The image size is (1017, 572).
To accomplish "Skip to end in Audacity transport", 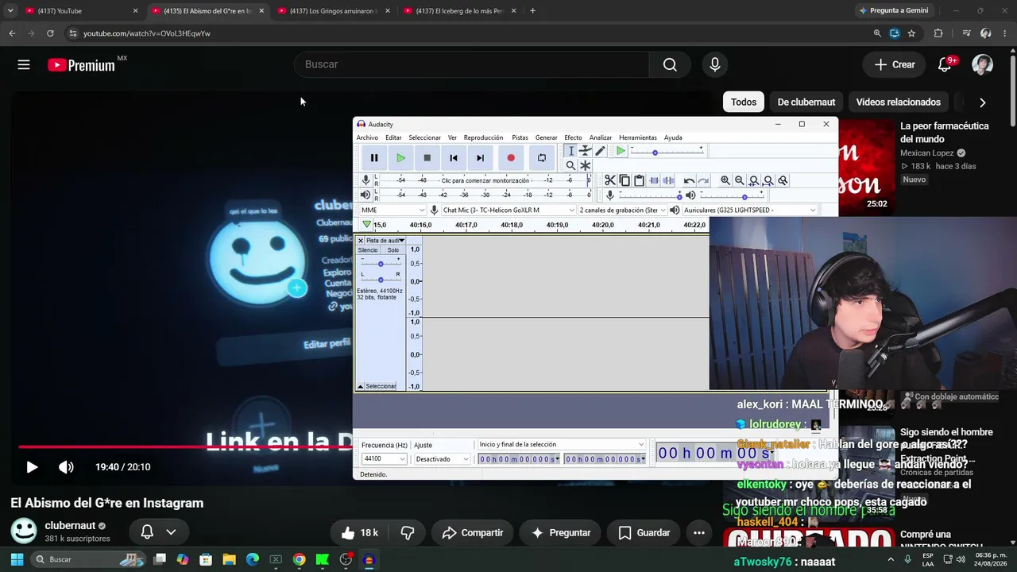I will point(480,157).
